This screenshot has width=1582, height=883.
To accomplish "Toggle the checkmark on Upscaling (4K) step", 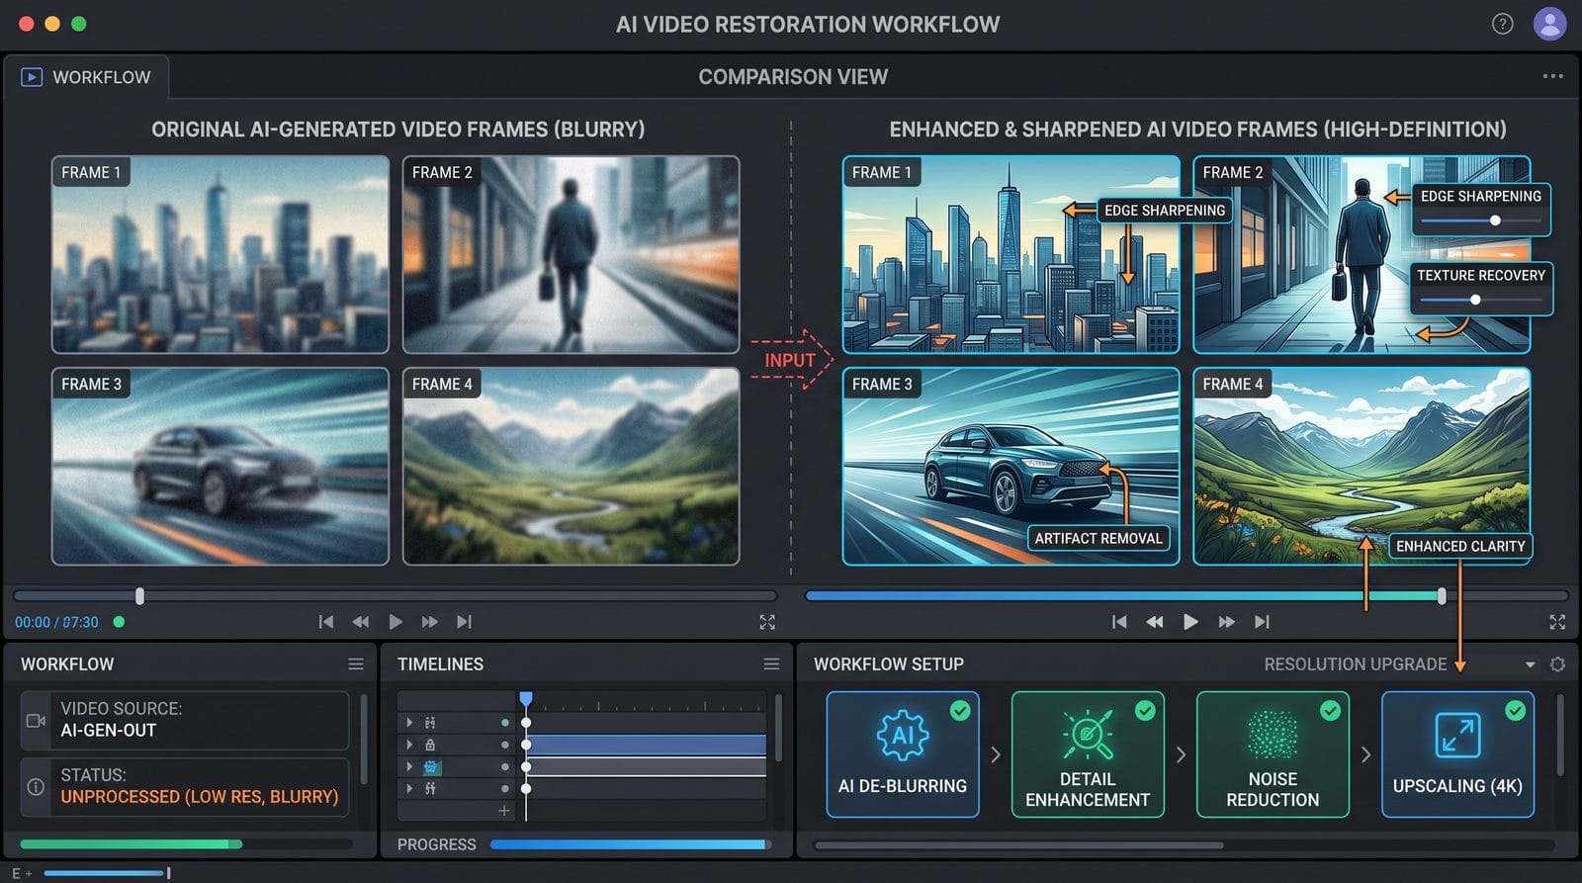I will pos(1515,711).
